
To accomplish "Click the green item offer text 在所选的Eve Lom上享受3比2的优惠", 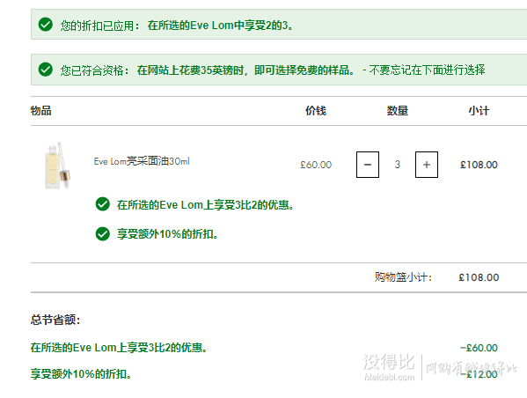I will tap(205, 204).
